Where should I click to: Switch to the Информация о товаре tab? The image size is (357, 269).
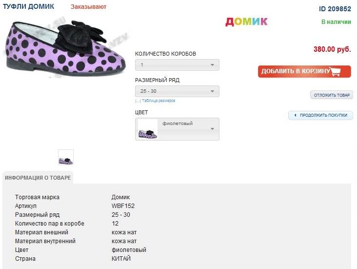[x=38, y=178]
